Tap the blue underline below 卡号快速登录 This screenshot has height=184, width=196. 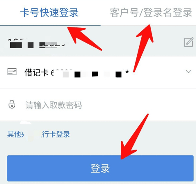(x=50, y=25)
